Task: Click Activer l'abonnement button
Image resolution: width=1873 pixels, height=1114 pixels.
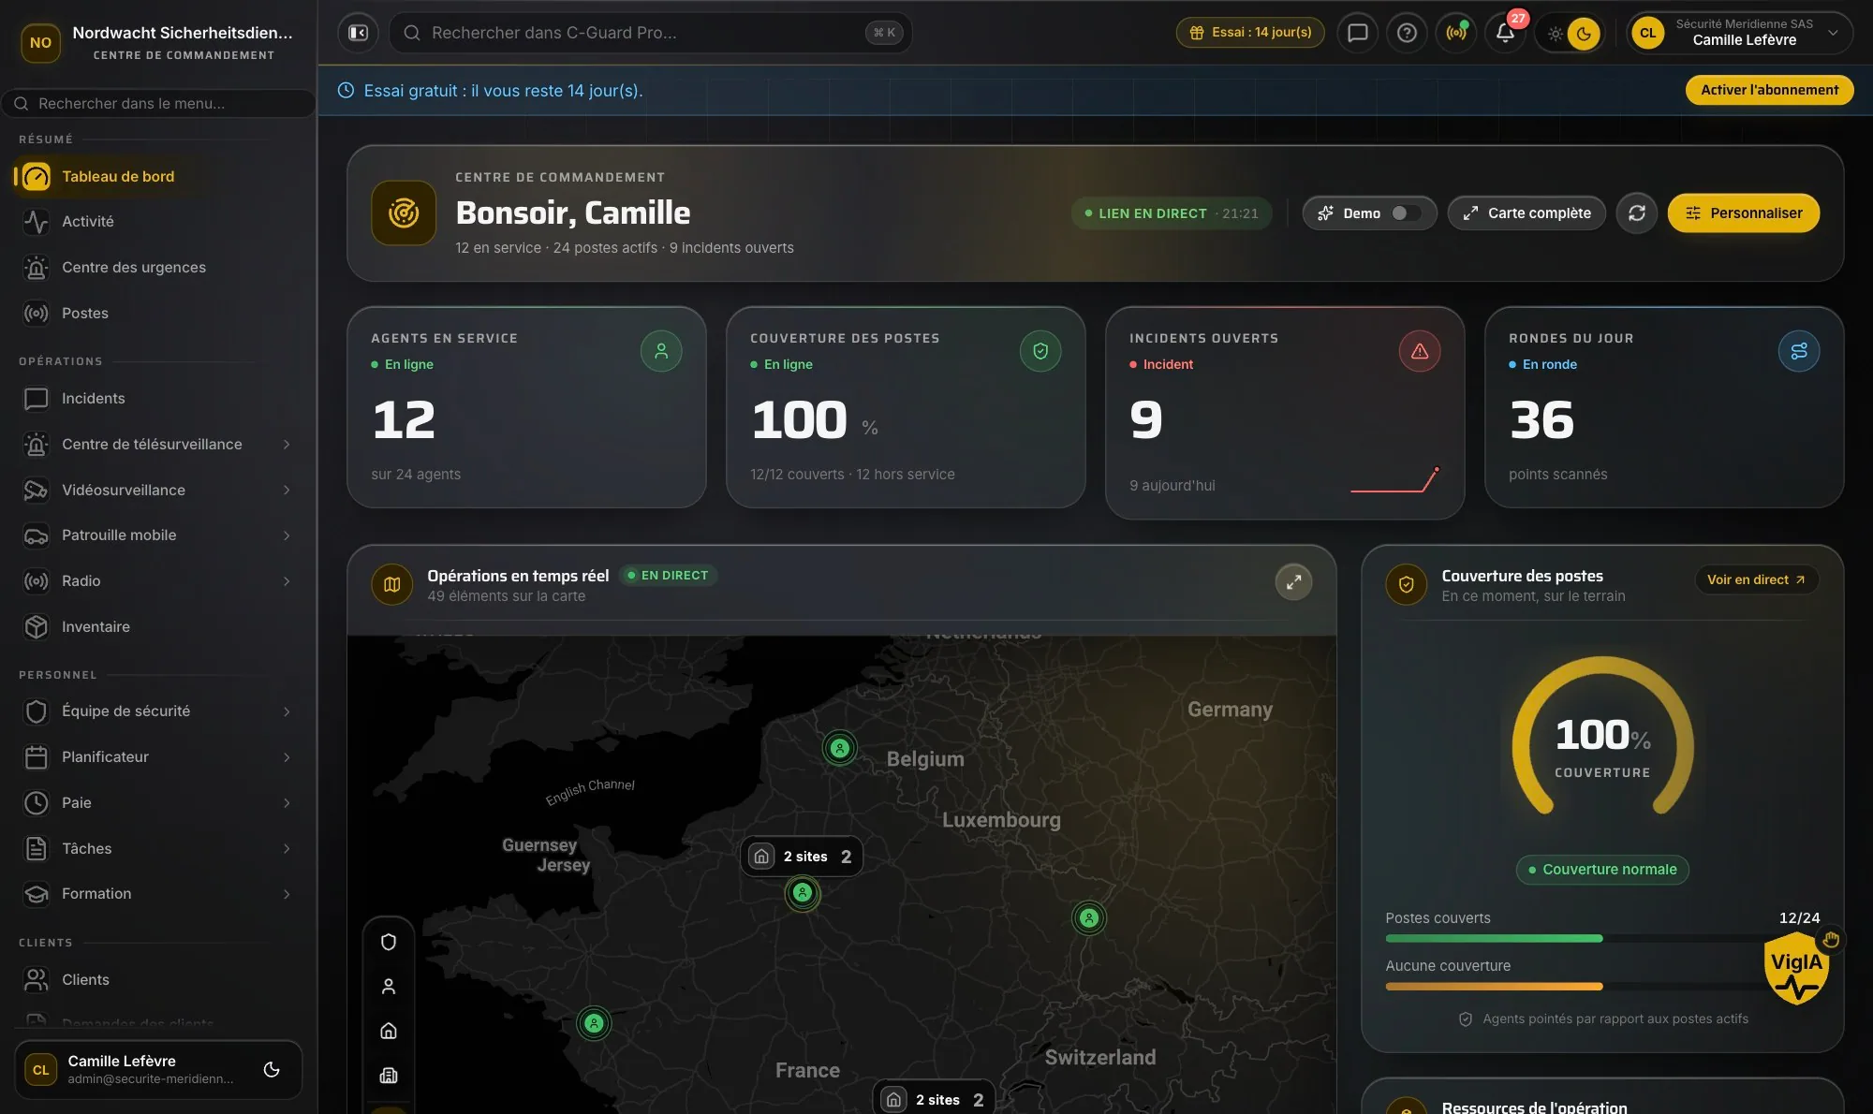Action: [1769, 90]
